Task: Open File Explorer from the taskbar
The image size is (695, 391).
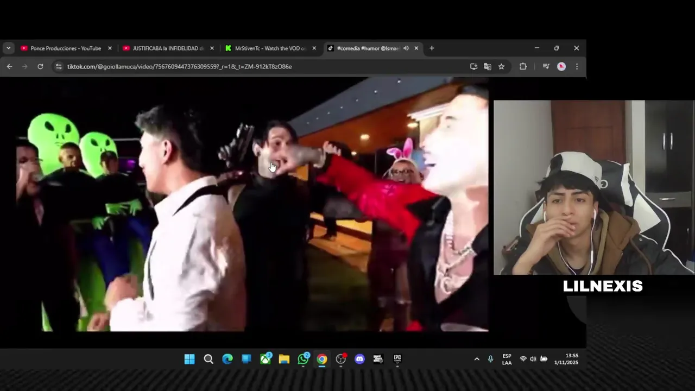Action: coord(284,359)
